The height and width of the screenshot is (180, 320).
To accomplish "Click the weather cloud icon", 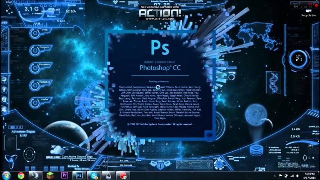I will pyautogui.click(x=57, y=150).
